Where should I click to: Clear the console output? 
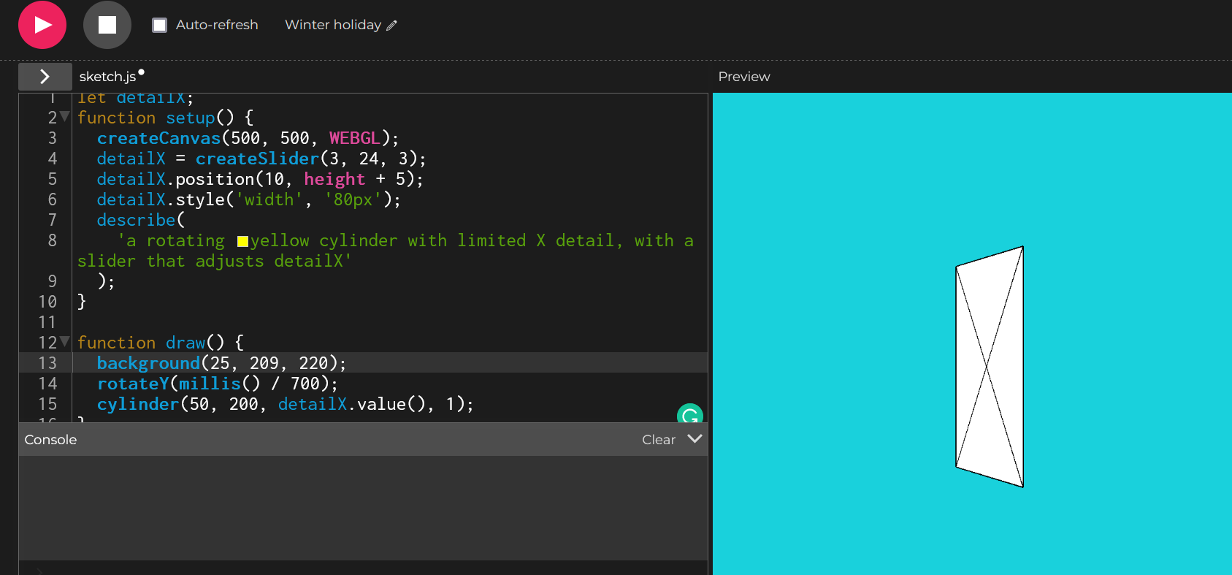click(658, 440)
